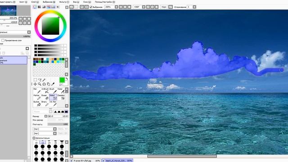Select the Marker tool
288x162 pixels.
tap(37, 97)
